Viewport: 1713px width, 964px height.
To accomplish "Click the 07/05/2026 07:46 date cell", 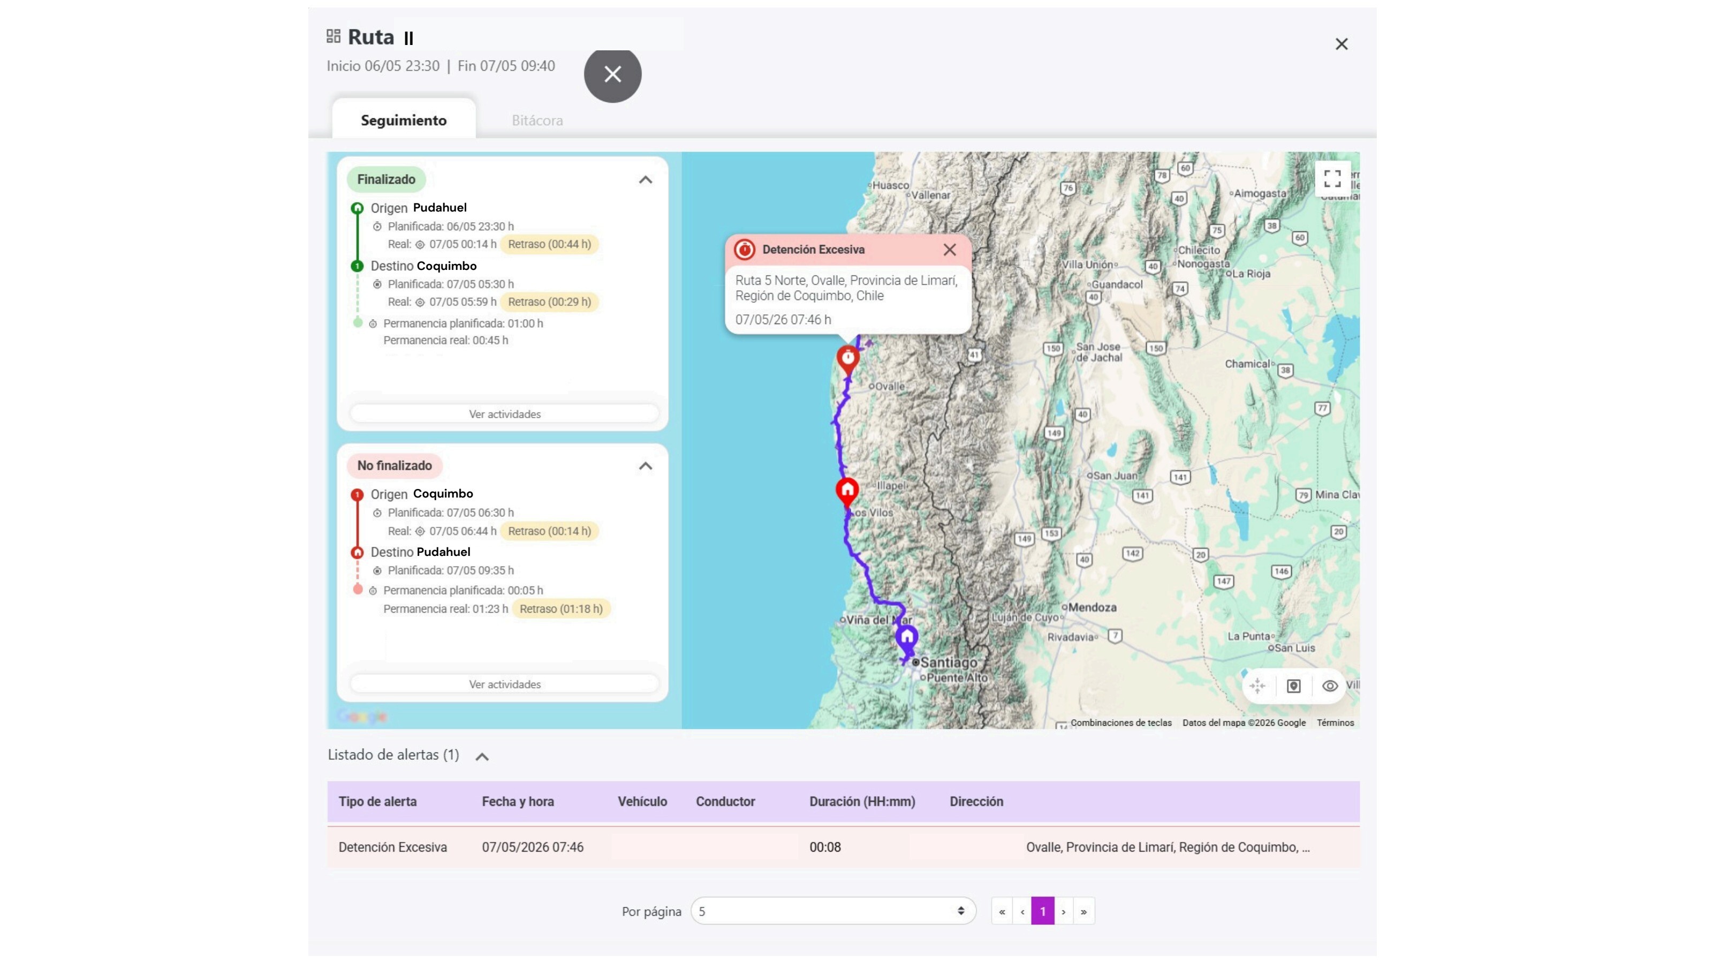I will (x=533, y=847).
